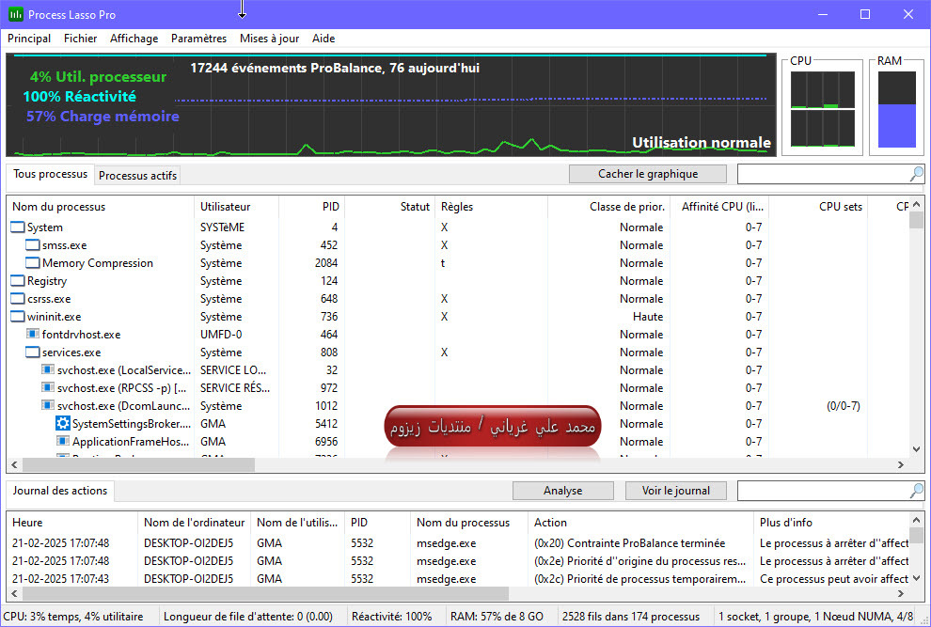Click the Memory Compression process icon
The width and height of the screenshot is (931, 627).
point(33,263)
